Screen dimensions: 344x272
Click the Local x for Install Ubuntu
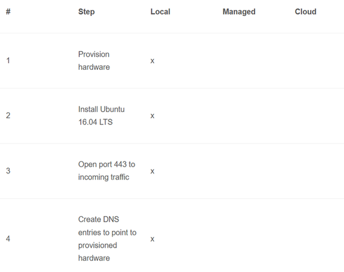pos(152,116)
